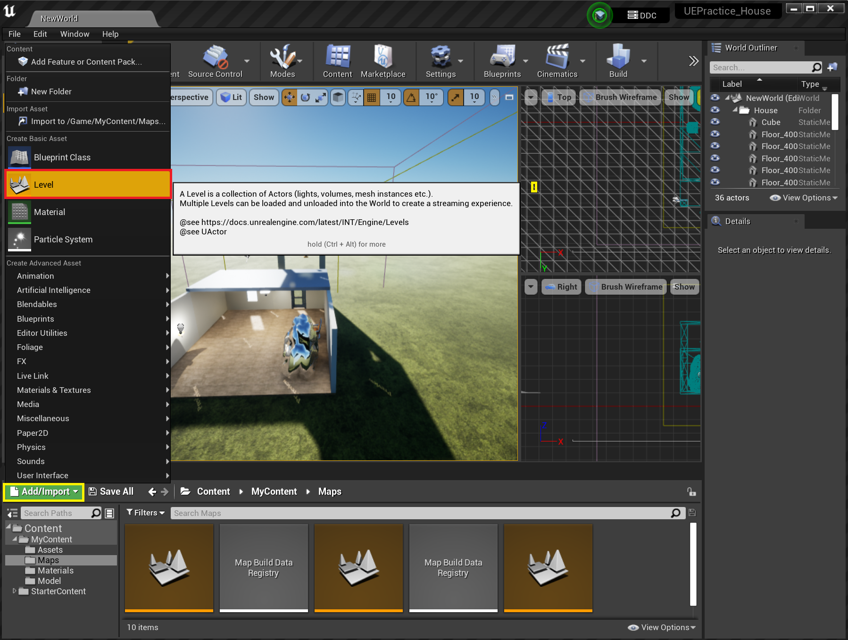Collapse the House folder in outliner

point(735,110)
